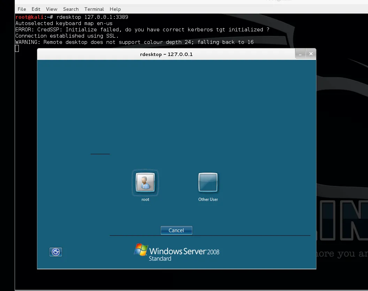Image resolution: width=368 pixels, height=291 pixels.
Task: Open the Terminal menu
Action: coord(94,9)
